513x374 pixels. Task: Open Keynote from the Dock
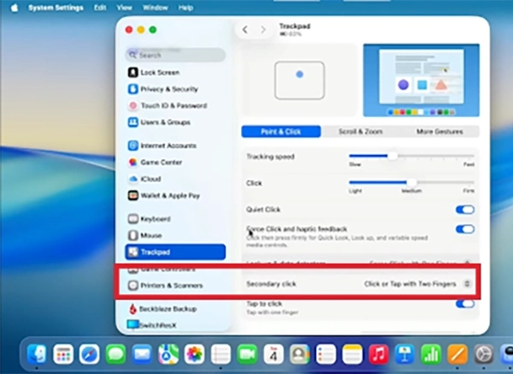tap(404, 354)
